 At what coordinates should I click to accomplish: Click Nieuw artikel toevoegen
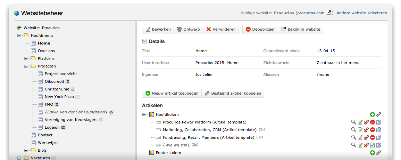coord(172,93)
